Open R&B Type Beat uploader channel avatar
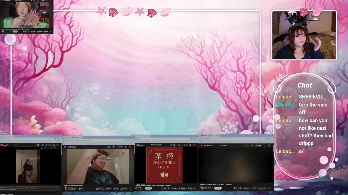 point(202,188)
